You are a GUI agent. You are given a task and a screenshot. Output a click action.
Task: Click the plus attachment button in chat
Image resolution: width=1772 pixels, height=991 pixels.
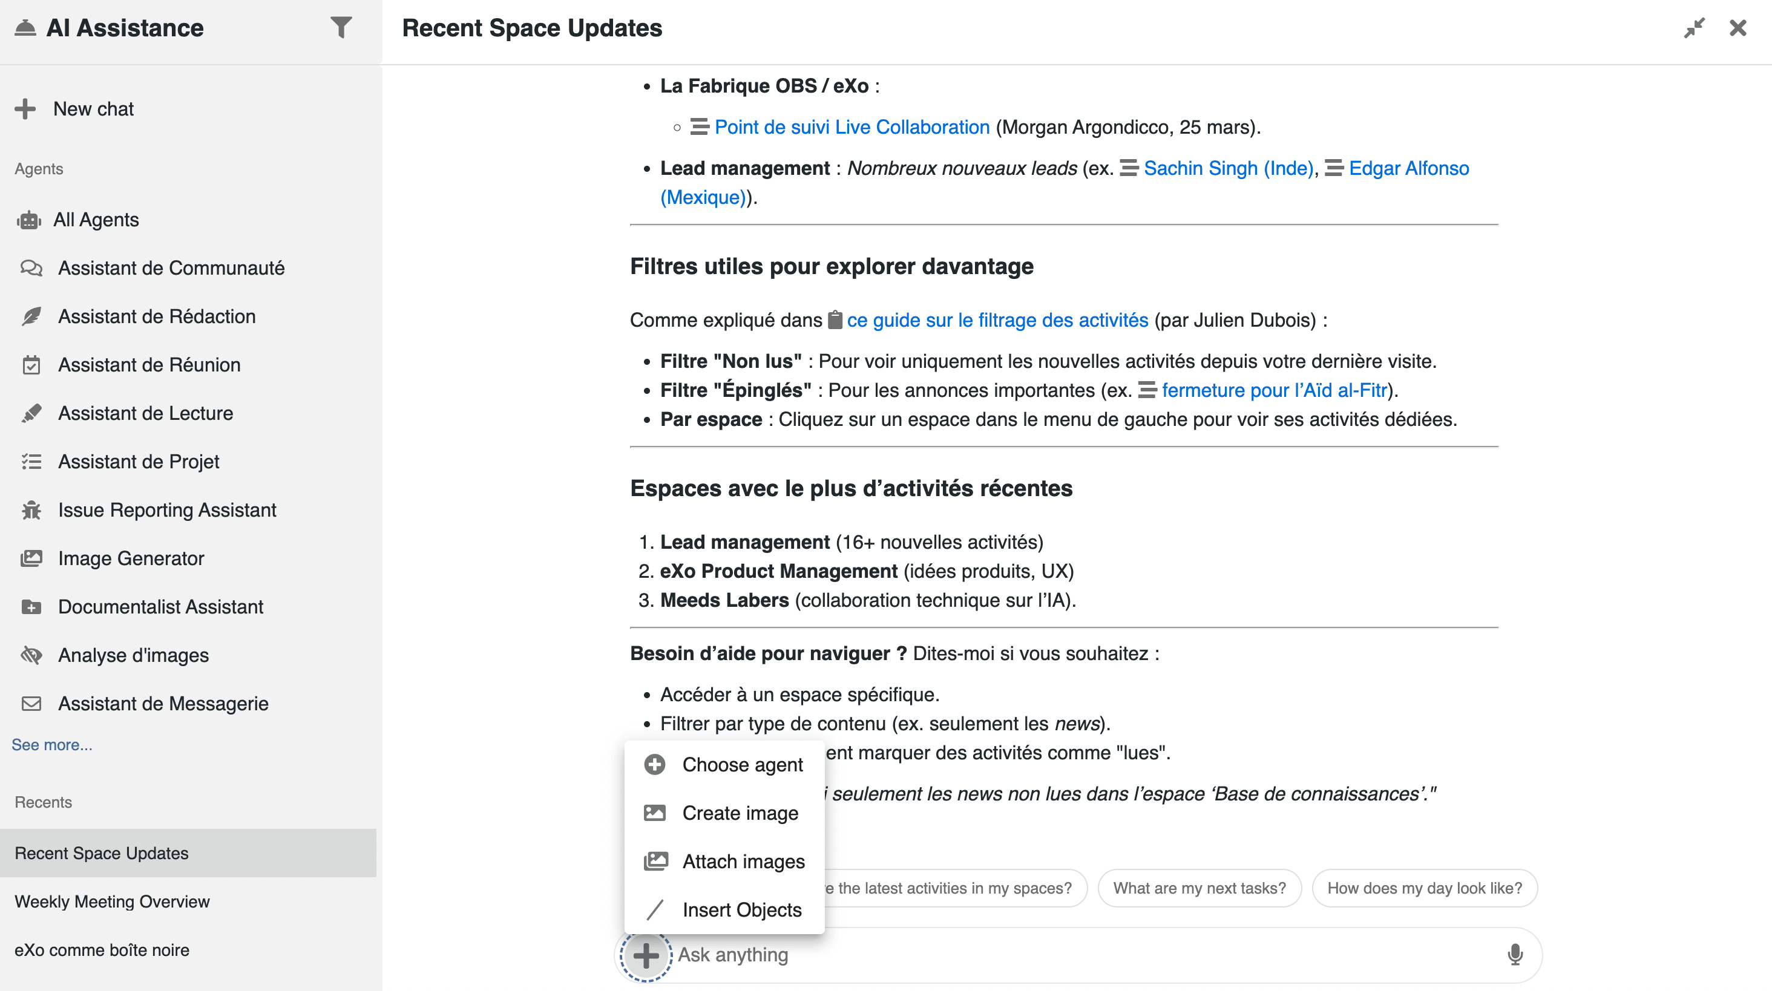(x=645, y=955)
